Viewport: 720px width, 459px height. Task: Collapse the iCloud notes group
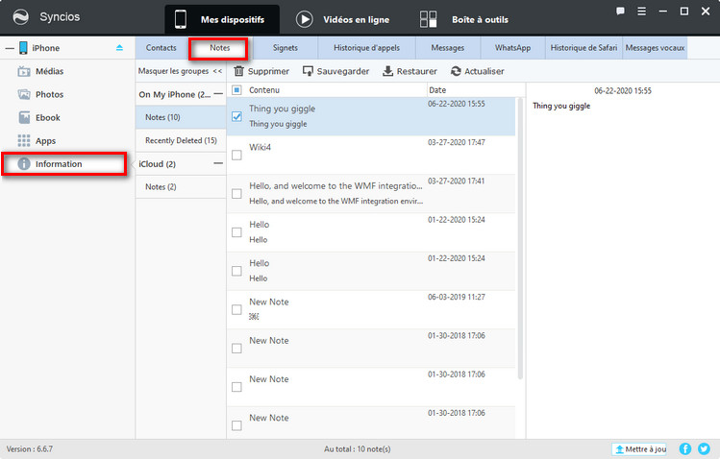[218, 164]
